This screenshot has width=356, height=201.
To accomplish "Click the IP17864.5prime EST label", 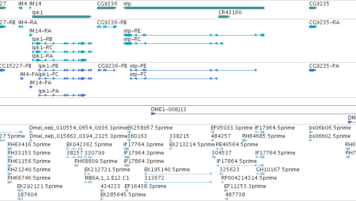I will coord(237,162).
